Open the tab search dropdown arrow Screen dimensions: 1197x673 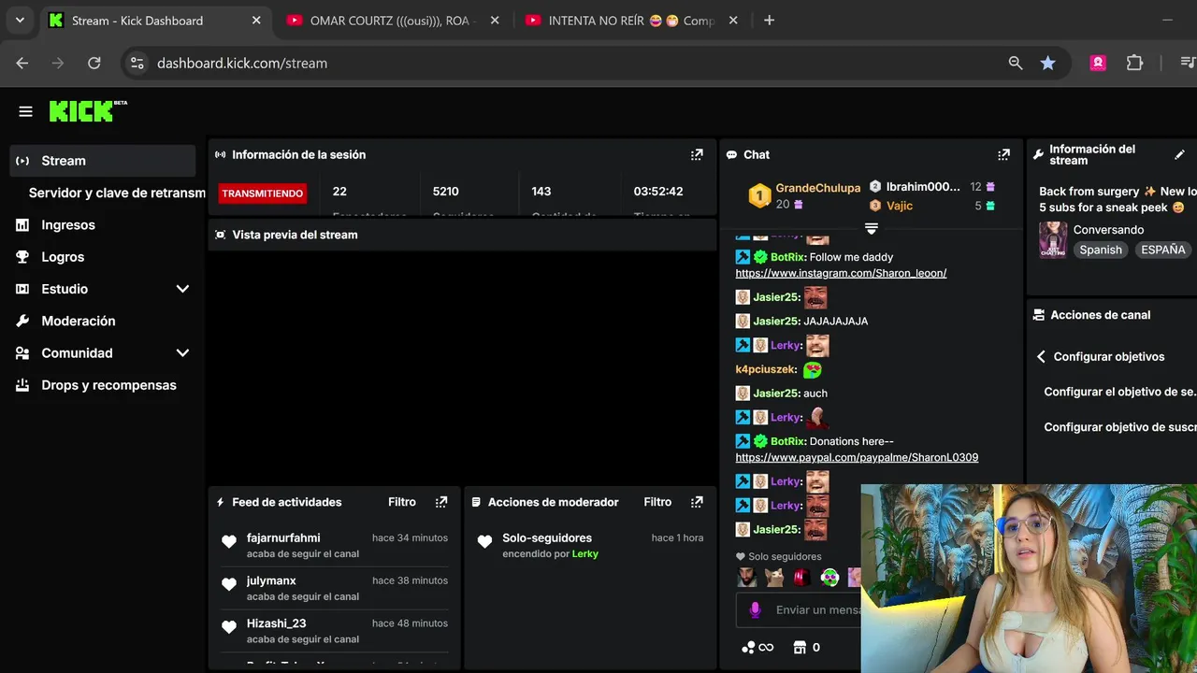click(20, 21)
